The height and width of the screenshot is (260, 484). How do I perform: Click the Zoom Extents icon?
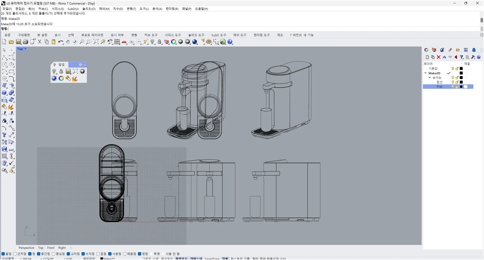96,42
